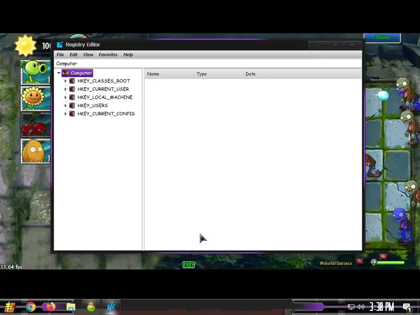Click the Name column header
This screenshot has width=420, height=315.
click(x=169, y=74)
